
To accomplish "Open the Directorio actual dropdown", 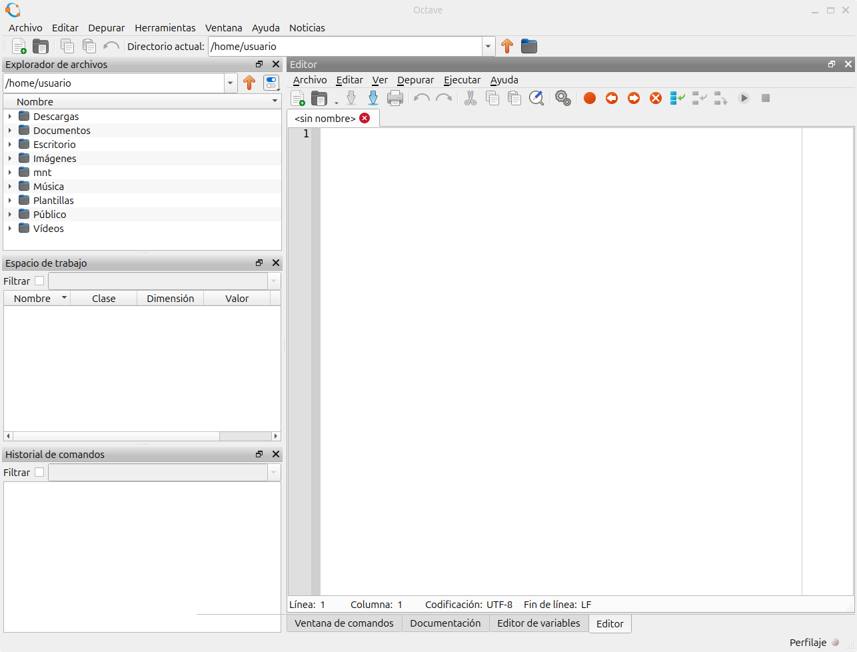I will pyautogui.click(x=488, y=47).
